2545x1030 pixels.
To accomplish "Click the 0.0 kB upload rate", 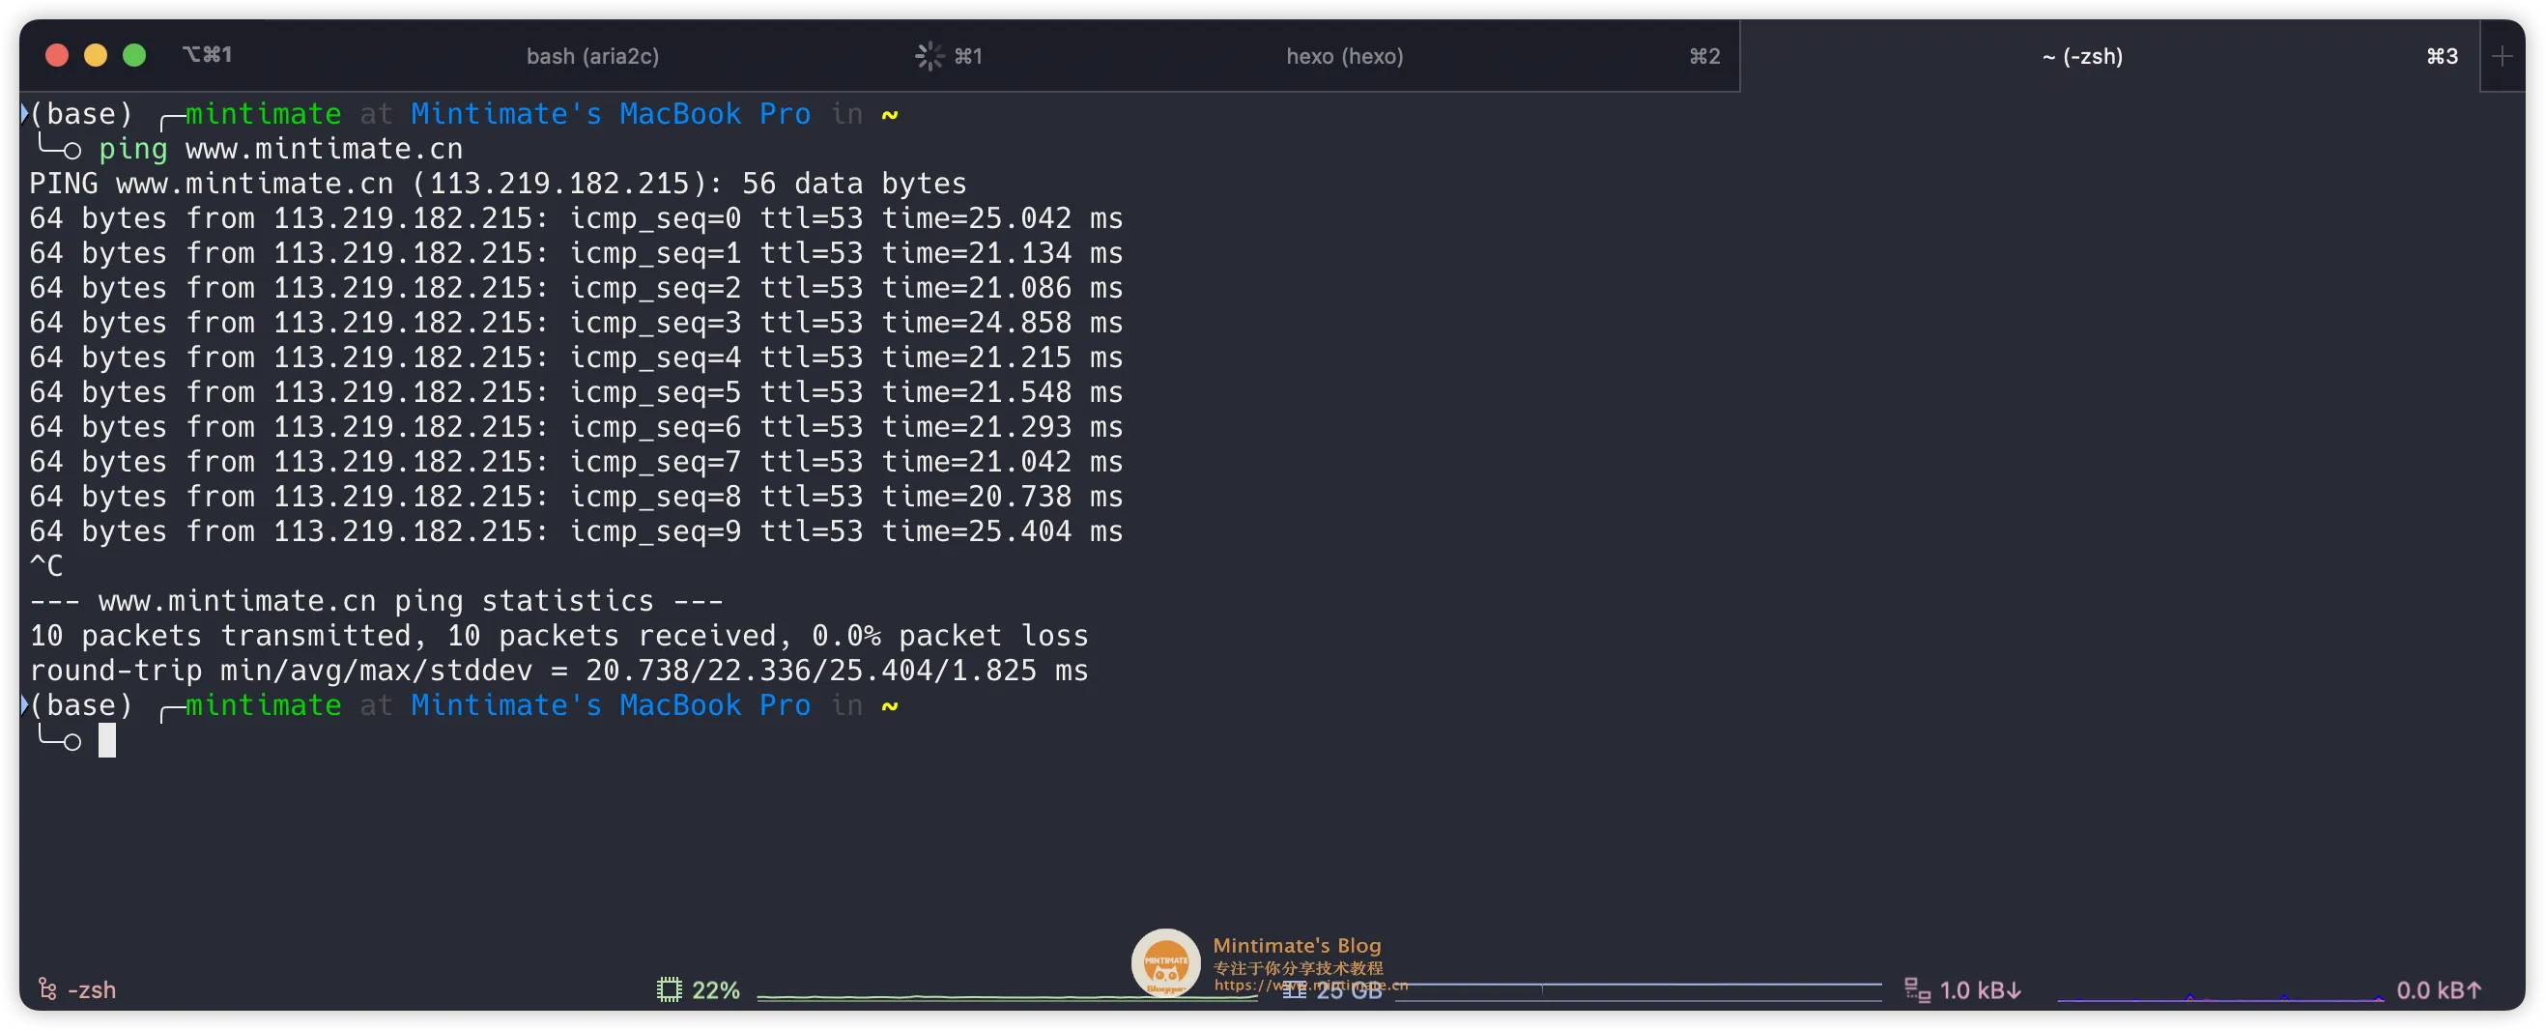I will (x=2438, y=989).
